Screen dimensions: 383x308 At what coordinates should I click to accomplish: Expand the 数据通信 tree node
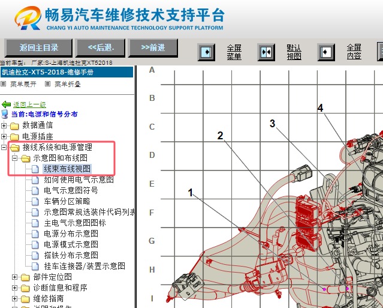[x=4, y=125]
